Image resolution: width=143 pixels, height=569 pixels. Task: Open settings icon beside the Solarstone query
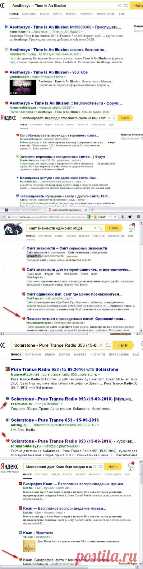[x=108, y=345]
